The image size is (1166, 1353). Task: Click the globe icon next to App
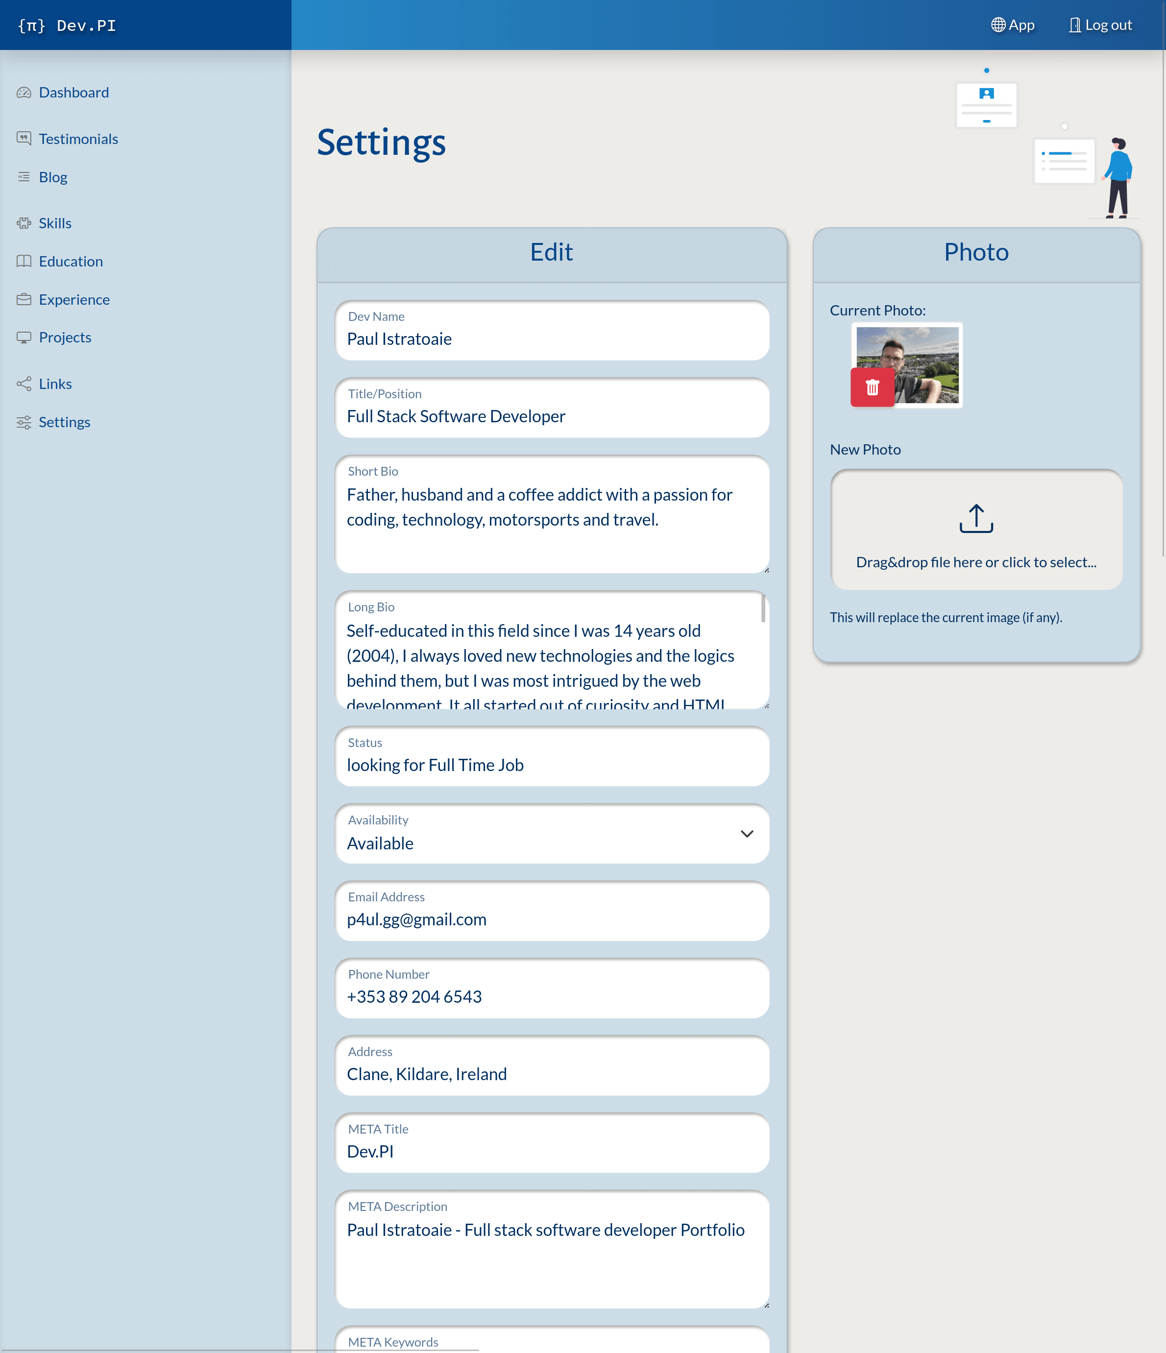998,25
